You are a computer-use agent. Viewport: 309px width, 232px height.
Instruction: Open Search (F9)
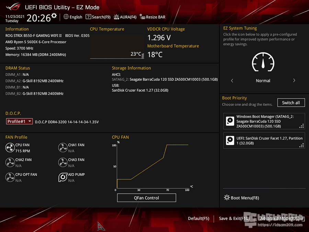click(98, 17)
